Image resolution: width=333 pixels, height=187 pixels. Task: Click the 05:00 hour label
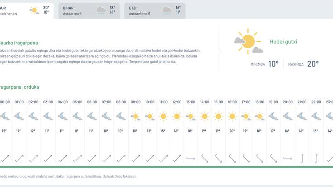[77, 102]
